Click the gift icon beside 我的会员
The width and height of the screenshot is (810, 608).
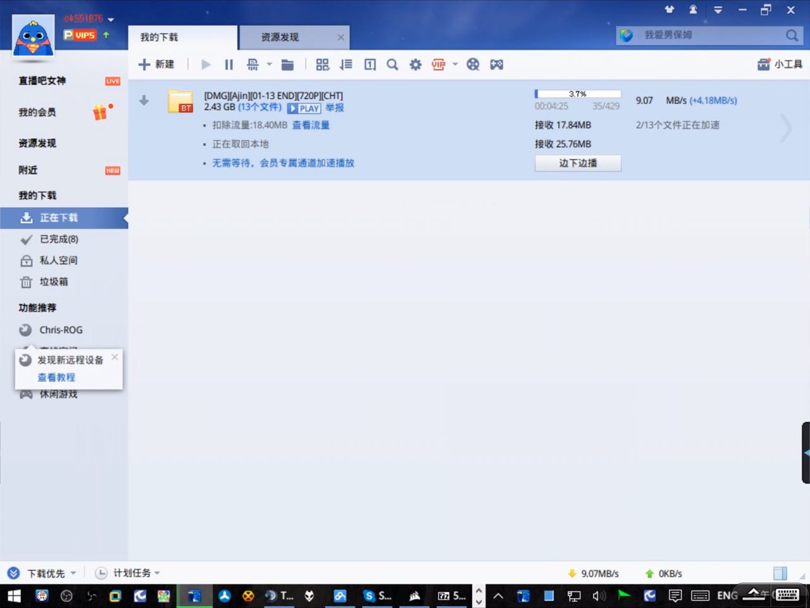click(101, 113)
